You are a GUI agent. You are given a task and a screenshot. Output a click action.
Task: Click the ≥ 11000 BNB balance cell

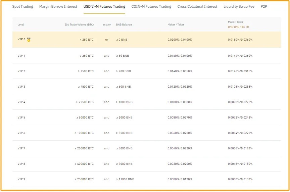(x=125, y=179)
